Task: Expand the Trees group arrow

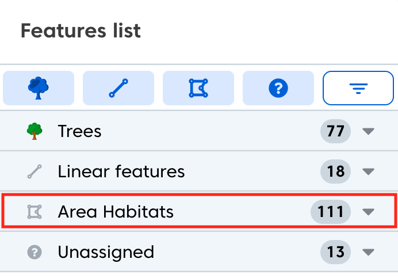Action: pos(369,131)
